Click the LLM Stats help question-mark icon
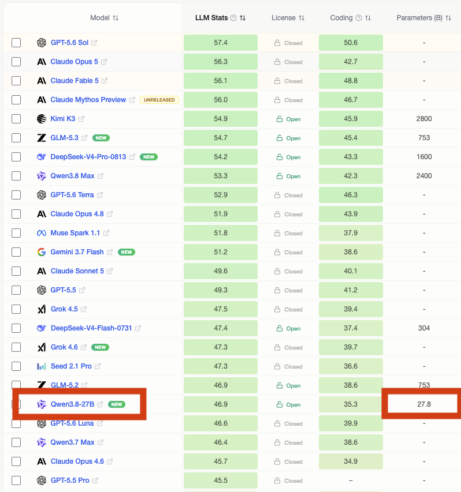The width and height of the screenshot is (461, 492). point(233,18)
